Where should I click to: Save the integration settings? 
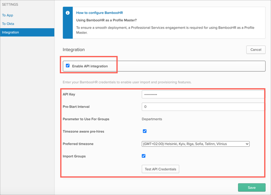pyautogui.click(x=251, y=187)
